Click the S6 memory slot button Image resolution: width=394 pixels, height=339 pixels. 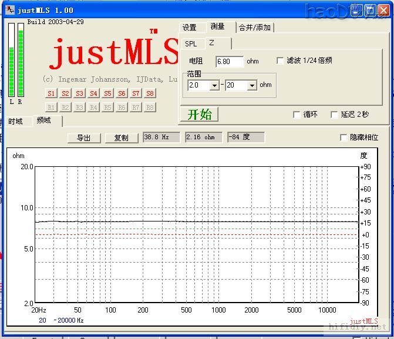(x=122, y=93)
